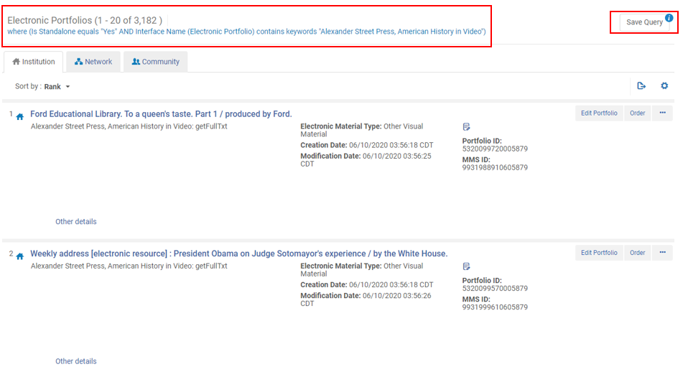Open more actions ellipsis for first record

pos(662,113)
